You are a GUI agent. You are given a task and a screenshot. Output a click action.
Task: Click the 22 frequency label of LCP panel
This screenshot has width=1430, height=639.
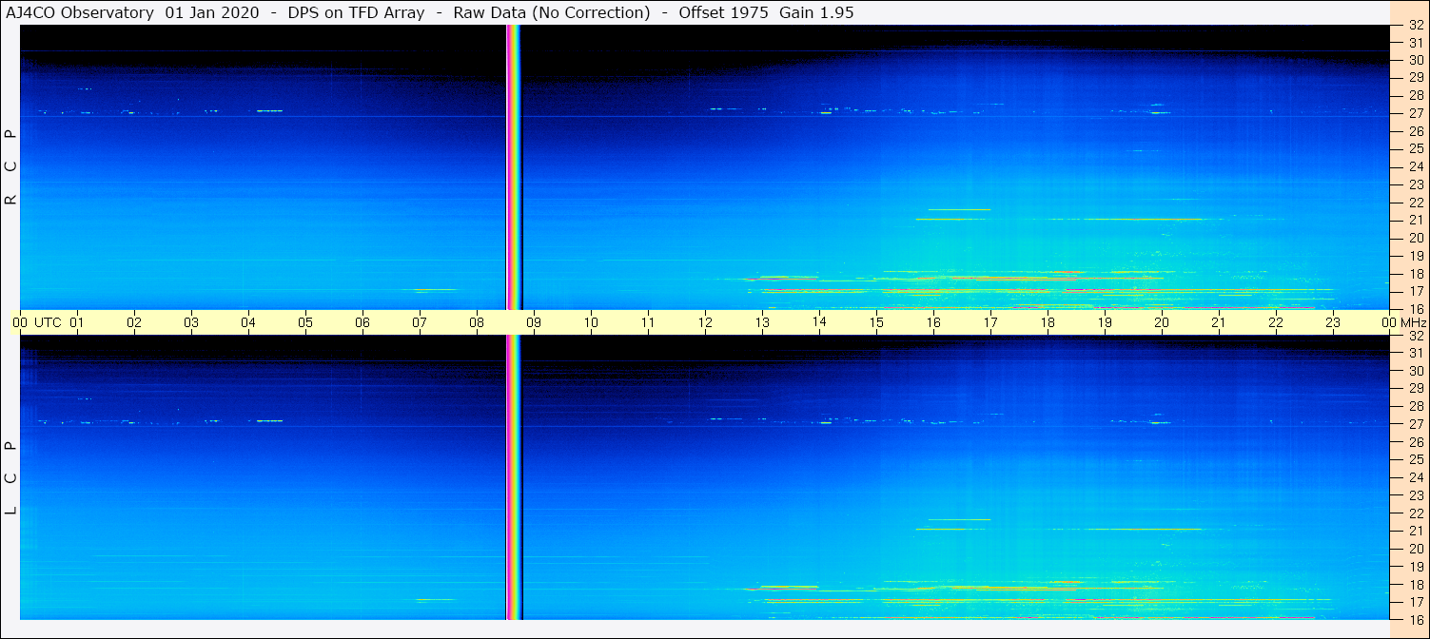click(1416, 513)
